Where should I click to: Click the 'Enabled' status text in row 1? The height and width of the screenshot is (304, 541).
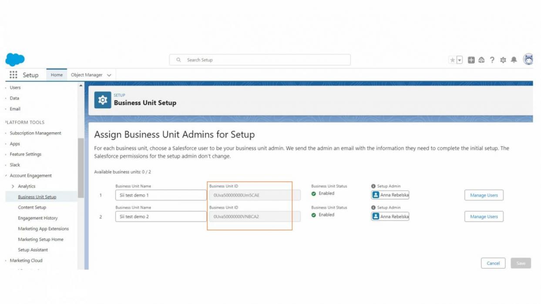point(326,194)
